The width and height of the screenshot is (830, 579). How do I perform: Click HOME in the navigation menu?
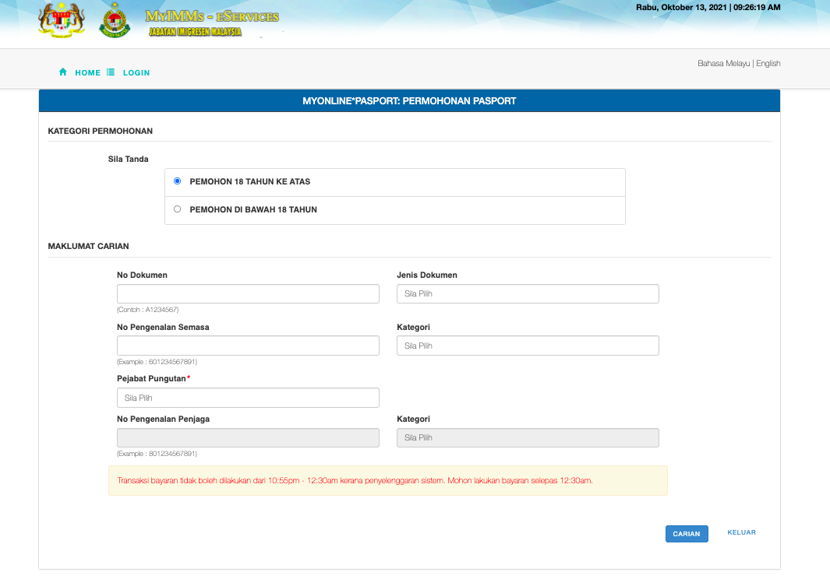pos(87,72)
